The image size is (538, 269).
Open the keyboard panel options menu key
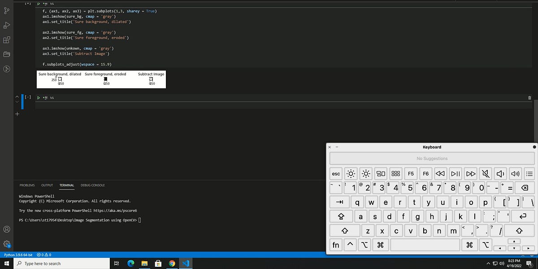pyautogui.click(x=529, y=174)
